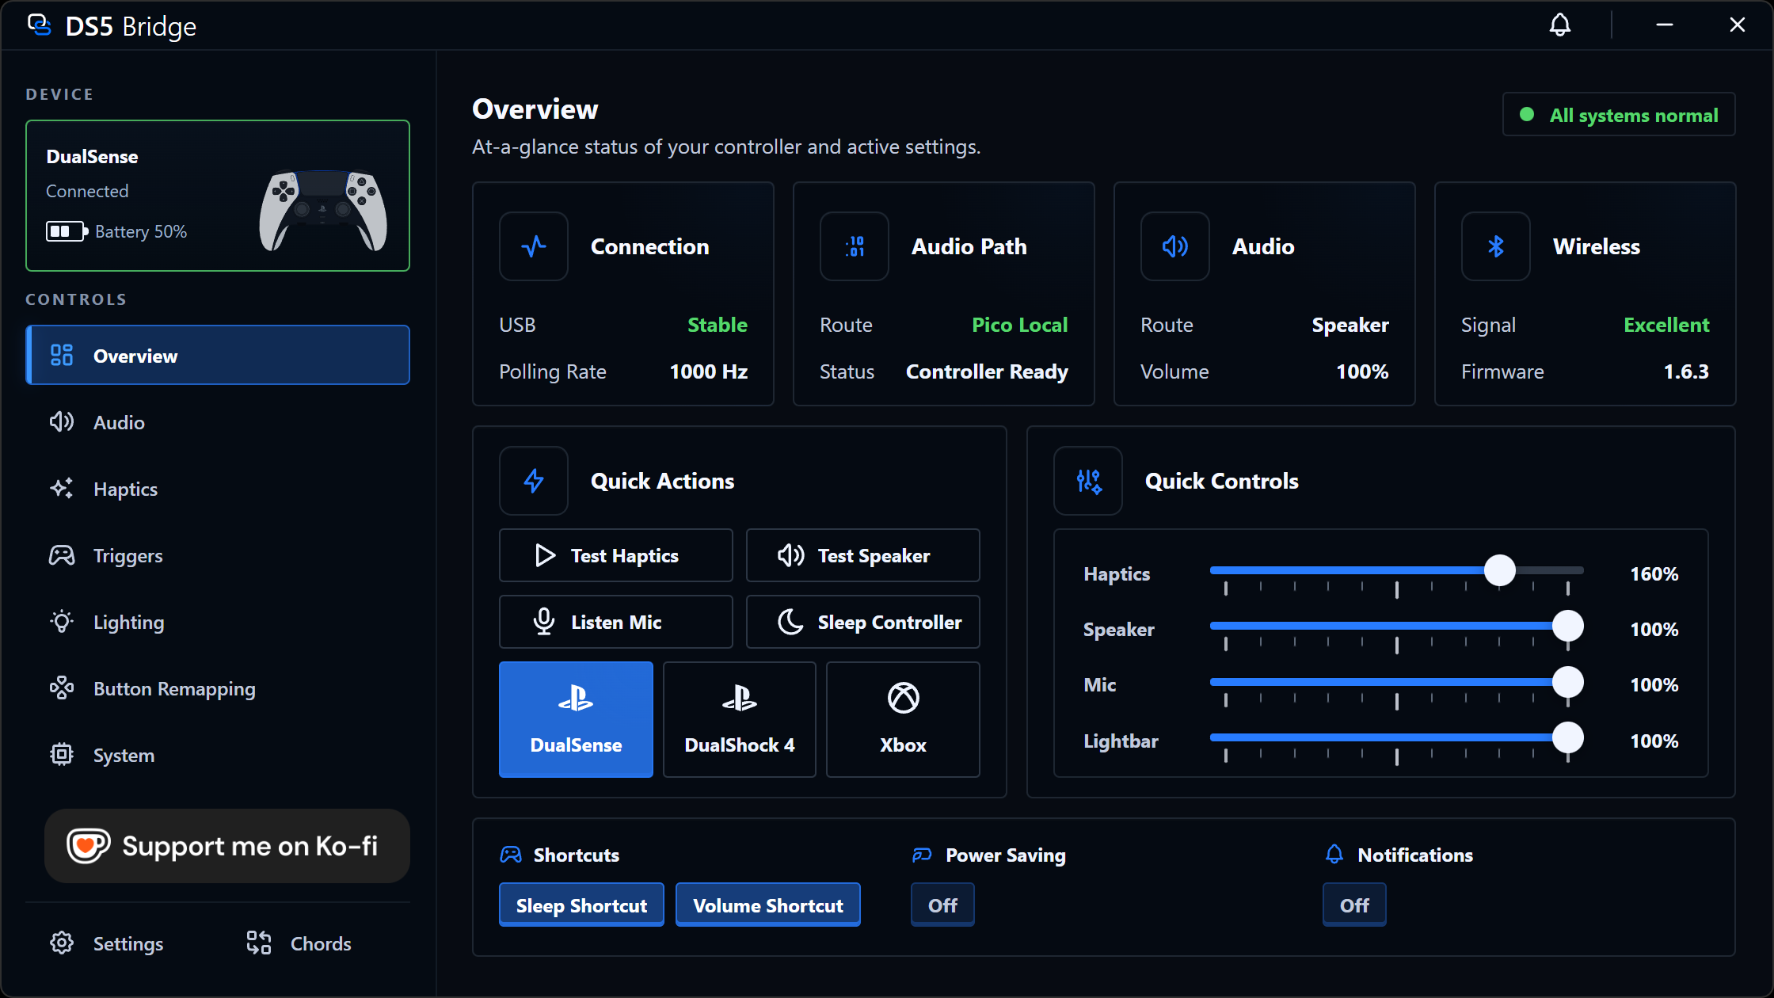This screenshot has width=1774, height=998.
Task: Click the Haptics sparkle icon in sidebar
Action: click(x=62, y=488)
